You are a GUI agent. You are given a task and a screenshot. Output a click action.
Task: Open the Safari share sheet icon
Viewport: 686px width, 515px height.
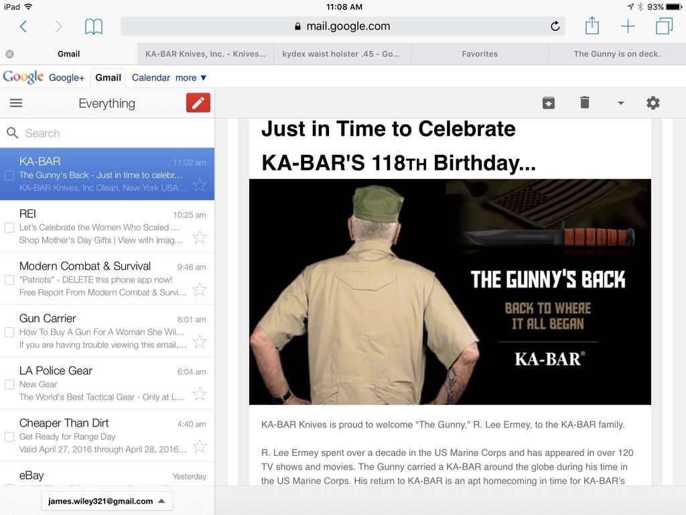click(592, 25)
